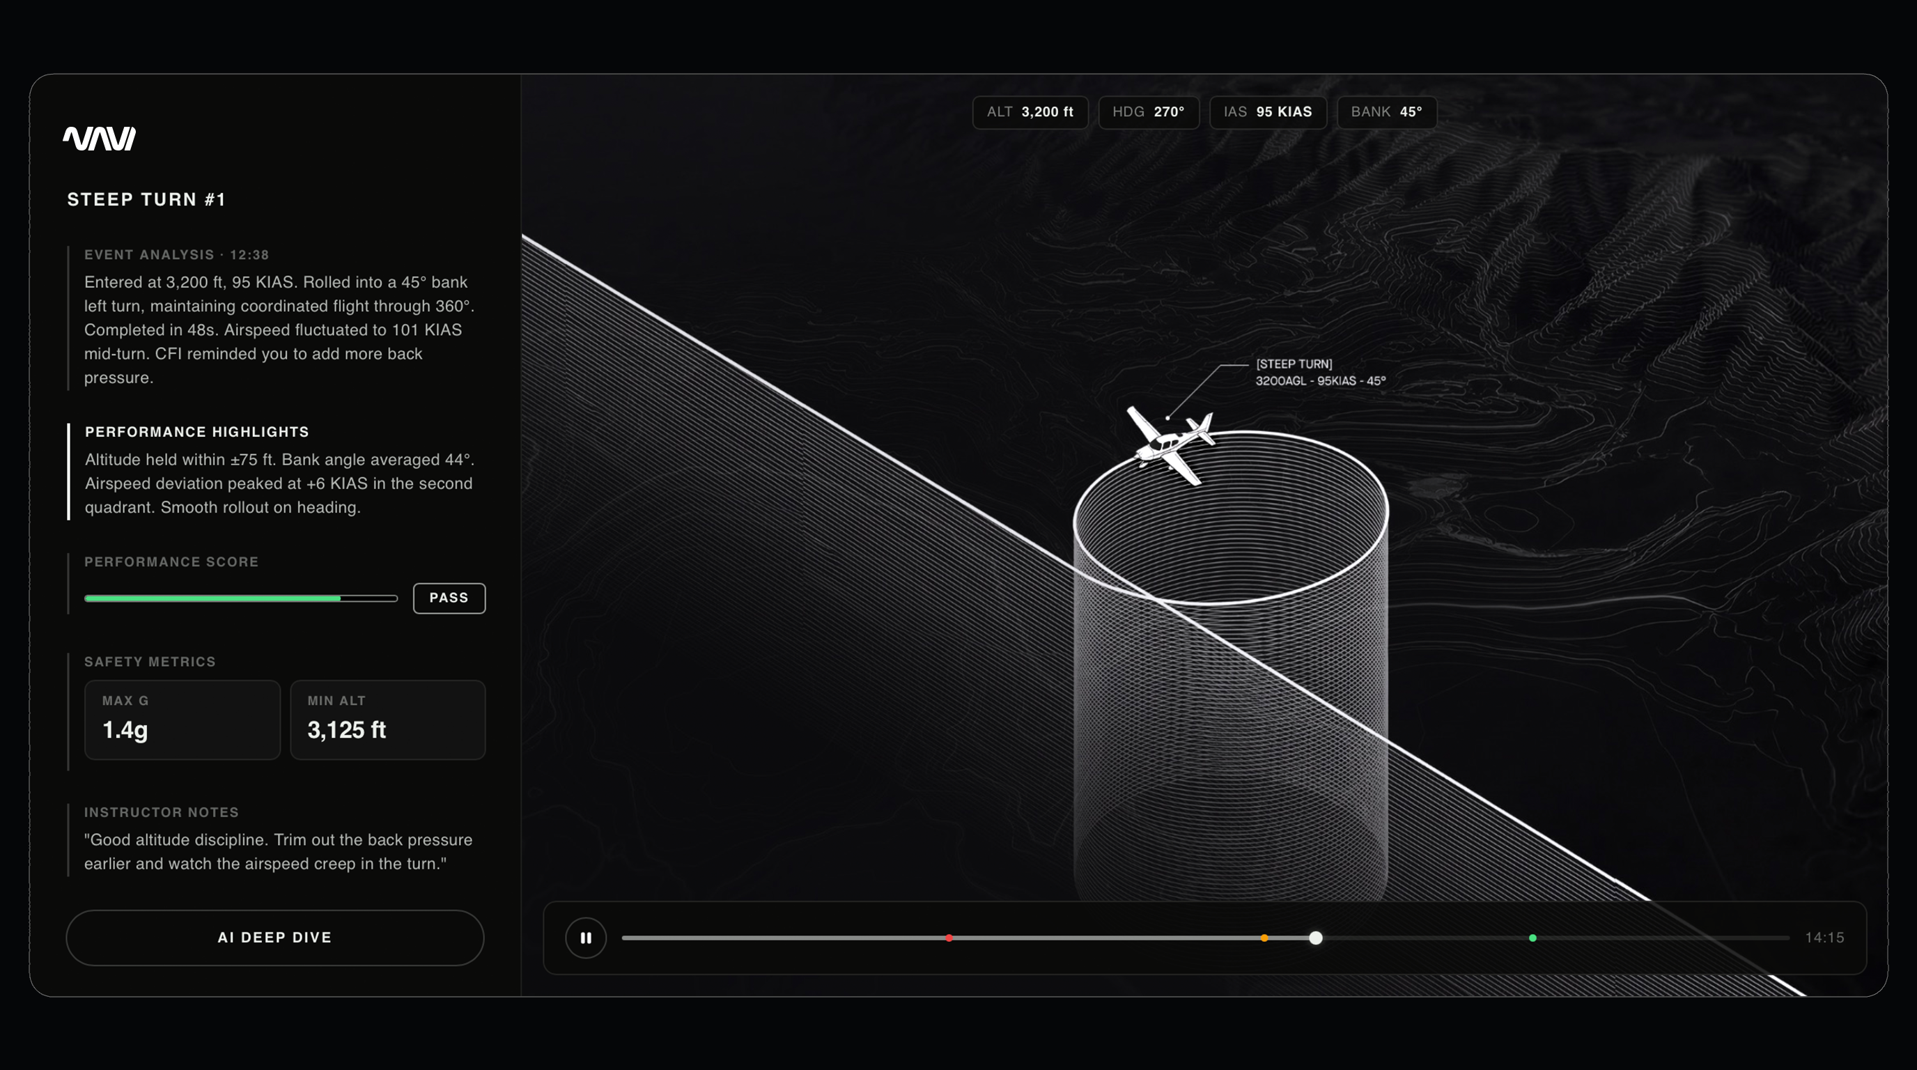Viewport: 1917px width, 1070px height.
Task: Click the 14:15 duration timestamp
Action: 1824,938
